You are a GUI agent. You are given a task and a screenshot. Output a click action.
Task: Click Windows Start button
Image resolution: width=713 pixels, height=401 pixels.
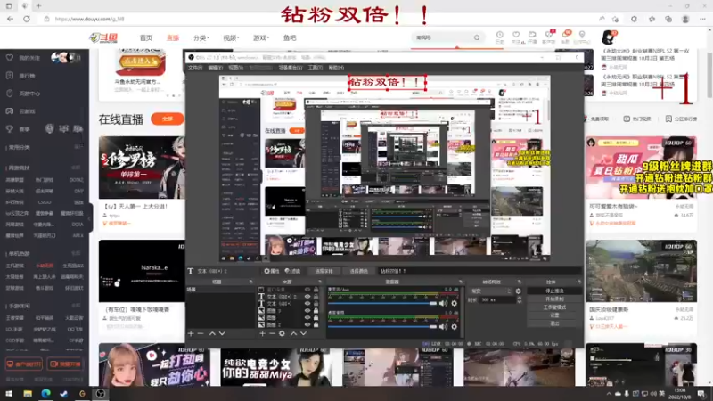[x=9, y=394]
